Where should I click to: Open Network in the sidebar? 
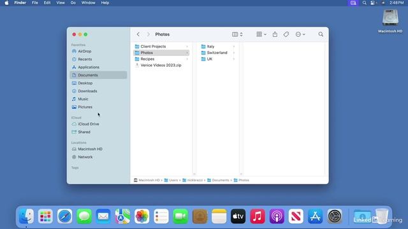tap(98, 157)
